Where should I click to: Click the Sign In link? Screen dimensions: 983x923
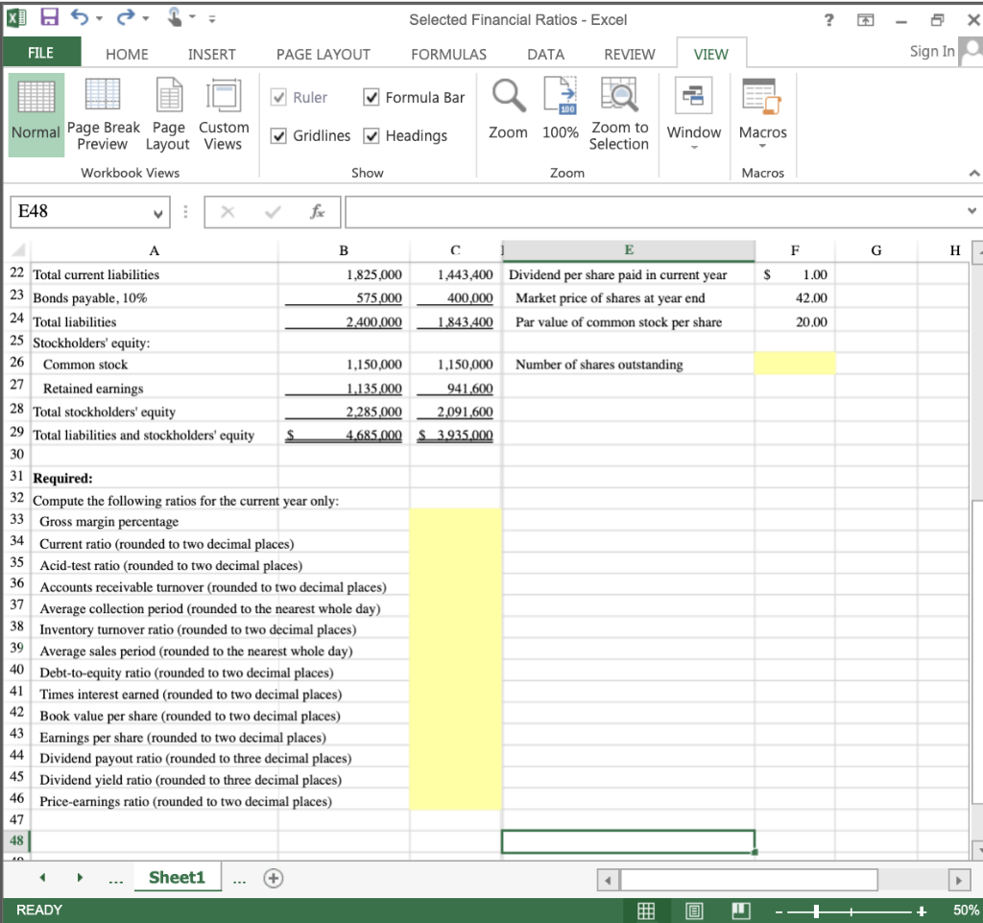coord(932,52)
